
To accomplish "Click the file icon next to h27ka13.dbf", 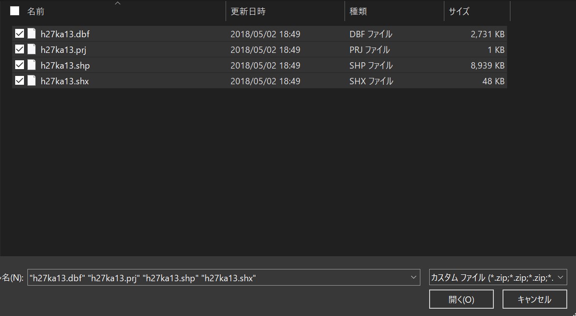I will tap(31, 34).
